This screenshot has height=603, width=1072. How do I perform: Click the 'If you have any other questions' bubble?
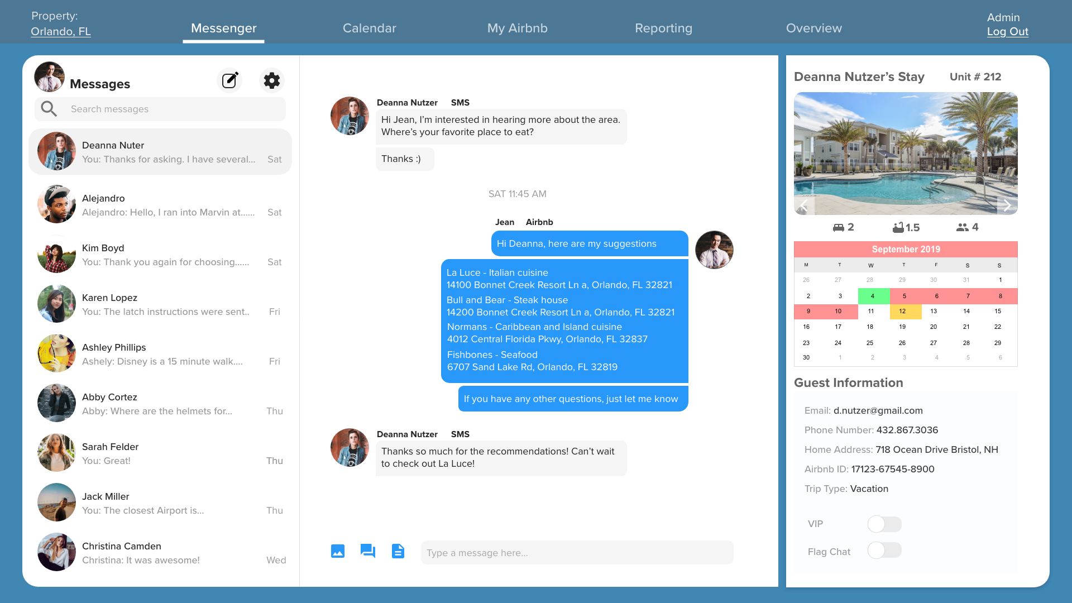tap(573, 399)
